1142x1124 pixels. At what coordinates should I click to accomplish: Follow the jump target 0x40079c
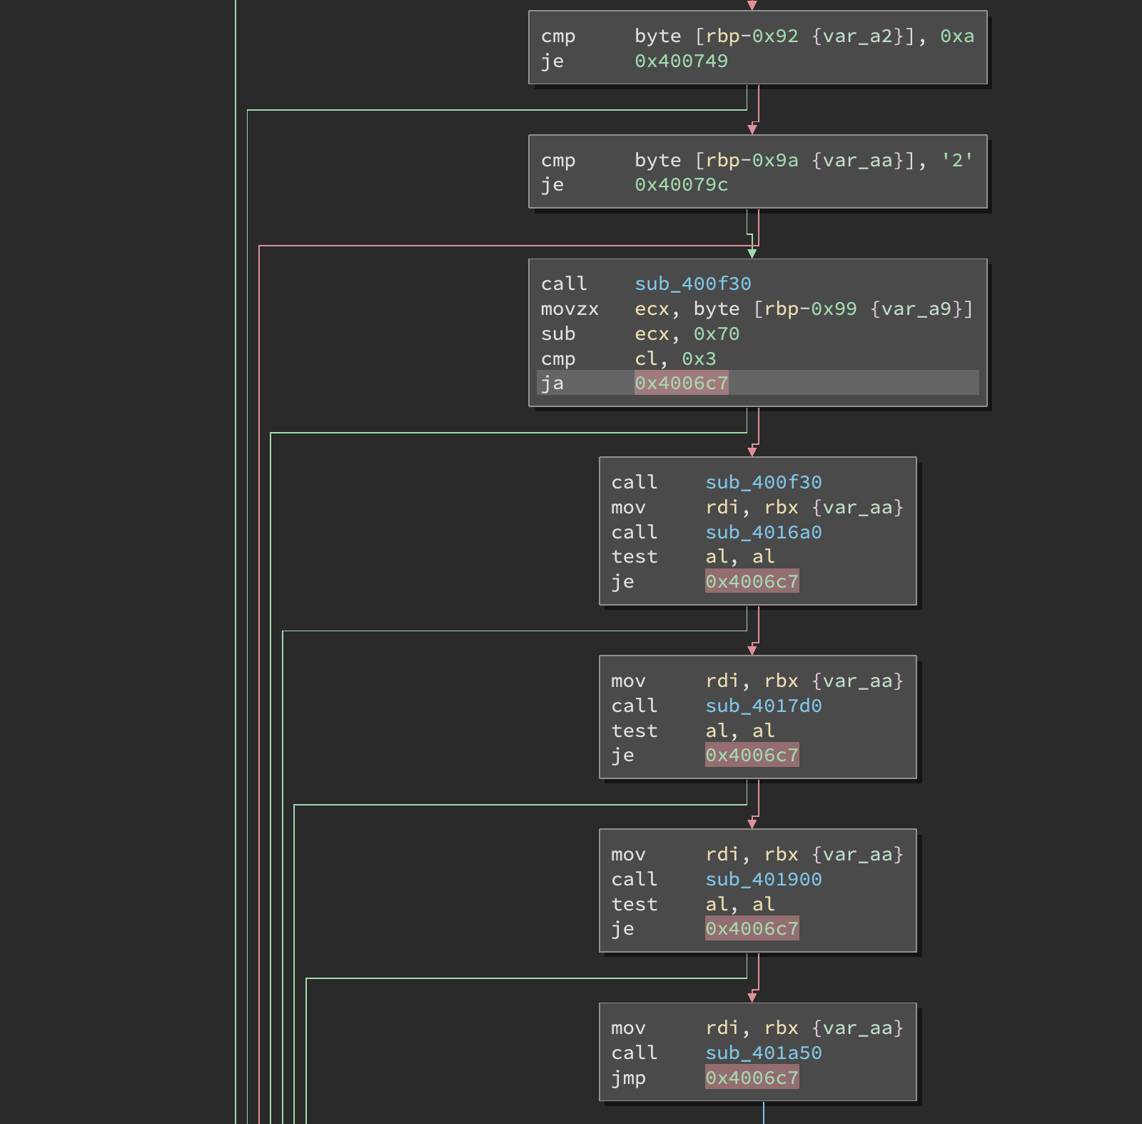pos(683,184)
